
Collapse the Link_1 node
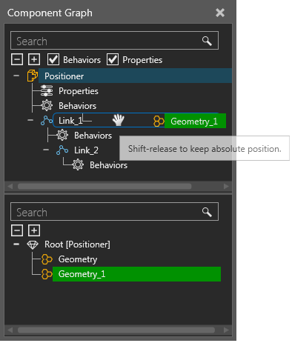point(30,121)
